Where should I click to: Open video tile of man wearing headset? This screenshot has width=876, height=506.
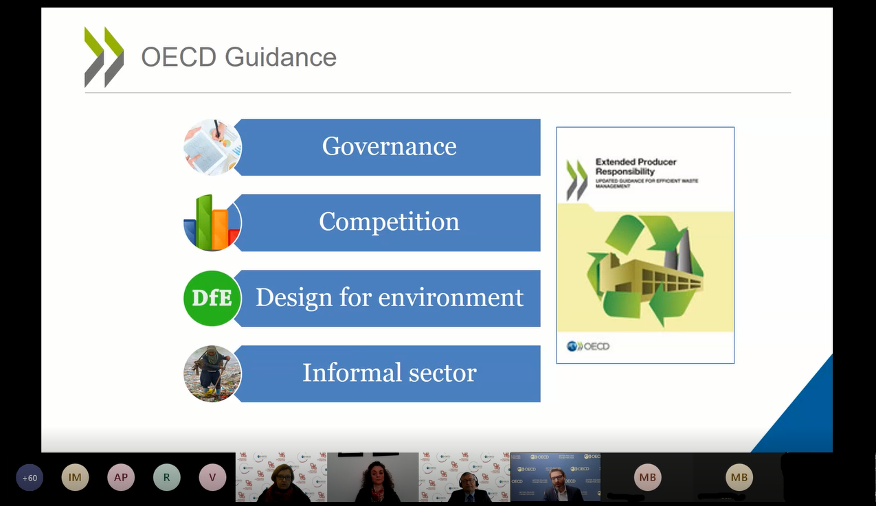(465, 478)
